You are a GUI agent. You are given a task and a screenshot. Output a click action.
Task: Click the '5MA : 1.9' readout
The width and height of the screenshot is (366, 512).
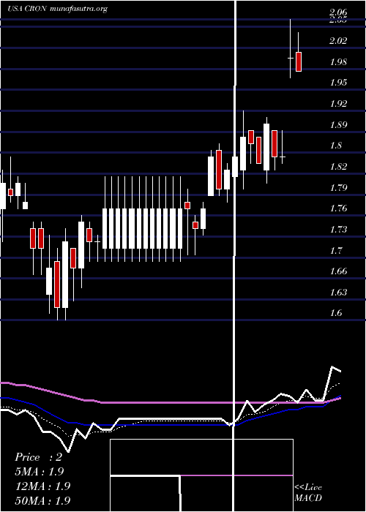[40, 472]
